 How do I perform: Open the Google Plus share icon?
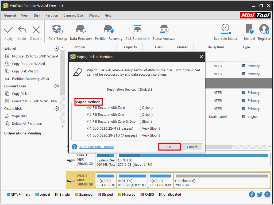tap(267, 194)
